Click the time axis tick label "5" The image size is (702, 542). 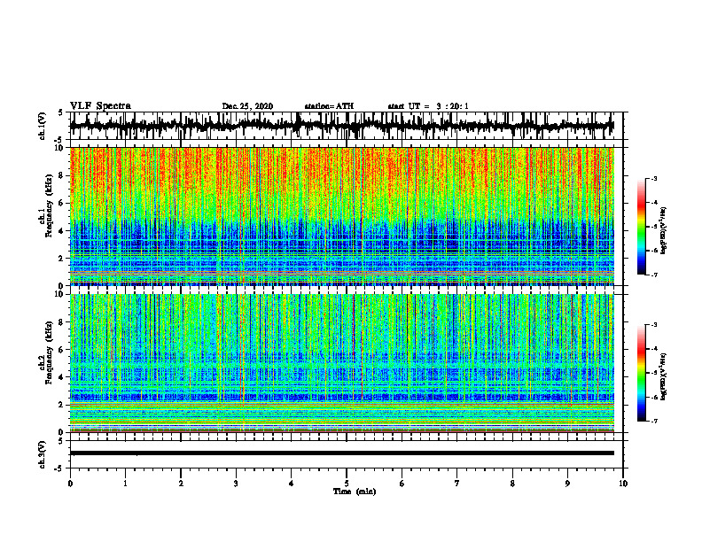point(347,484)
